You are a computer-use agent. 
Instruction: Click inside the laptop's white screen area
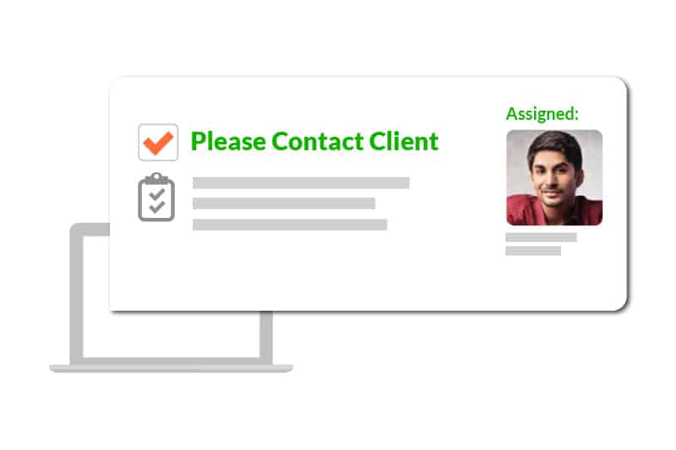pyautogui.click(x=172, y=333)
